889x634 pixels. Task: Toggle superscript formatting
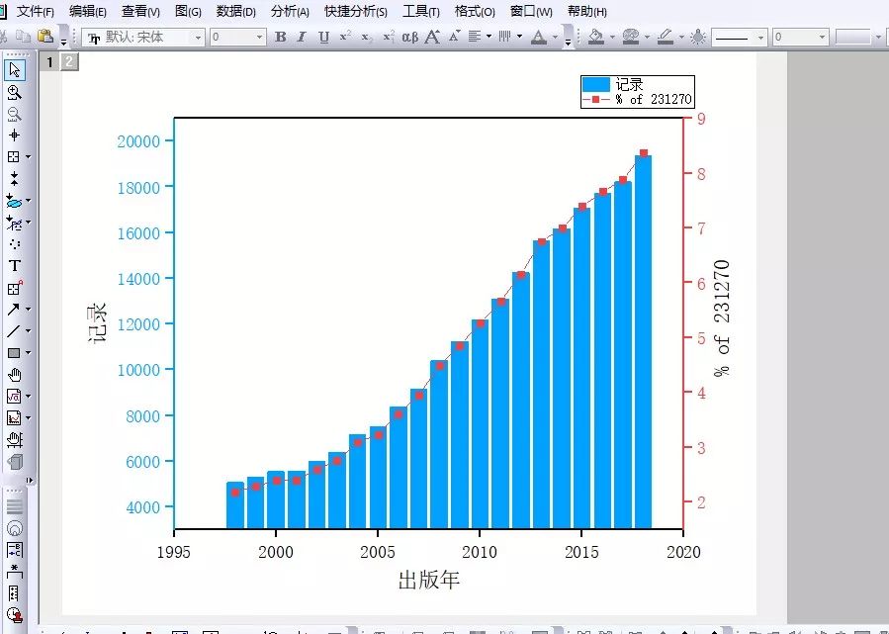pyautogui.click(x=345, y=37)
